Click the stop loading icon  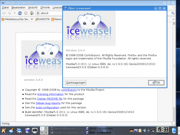click(x=26, y=13)
